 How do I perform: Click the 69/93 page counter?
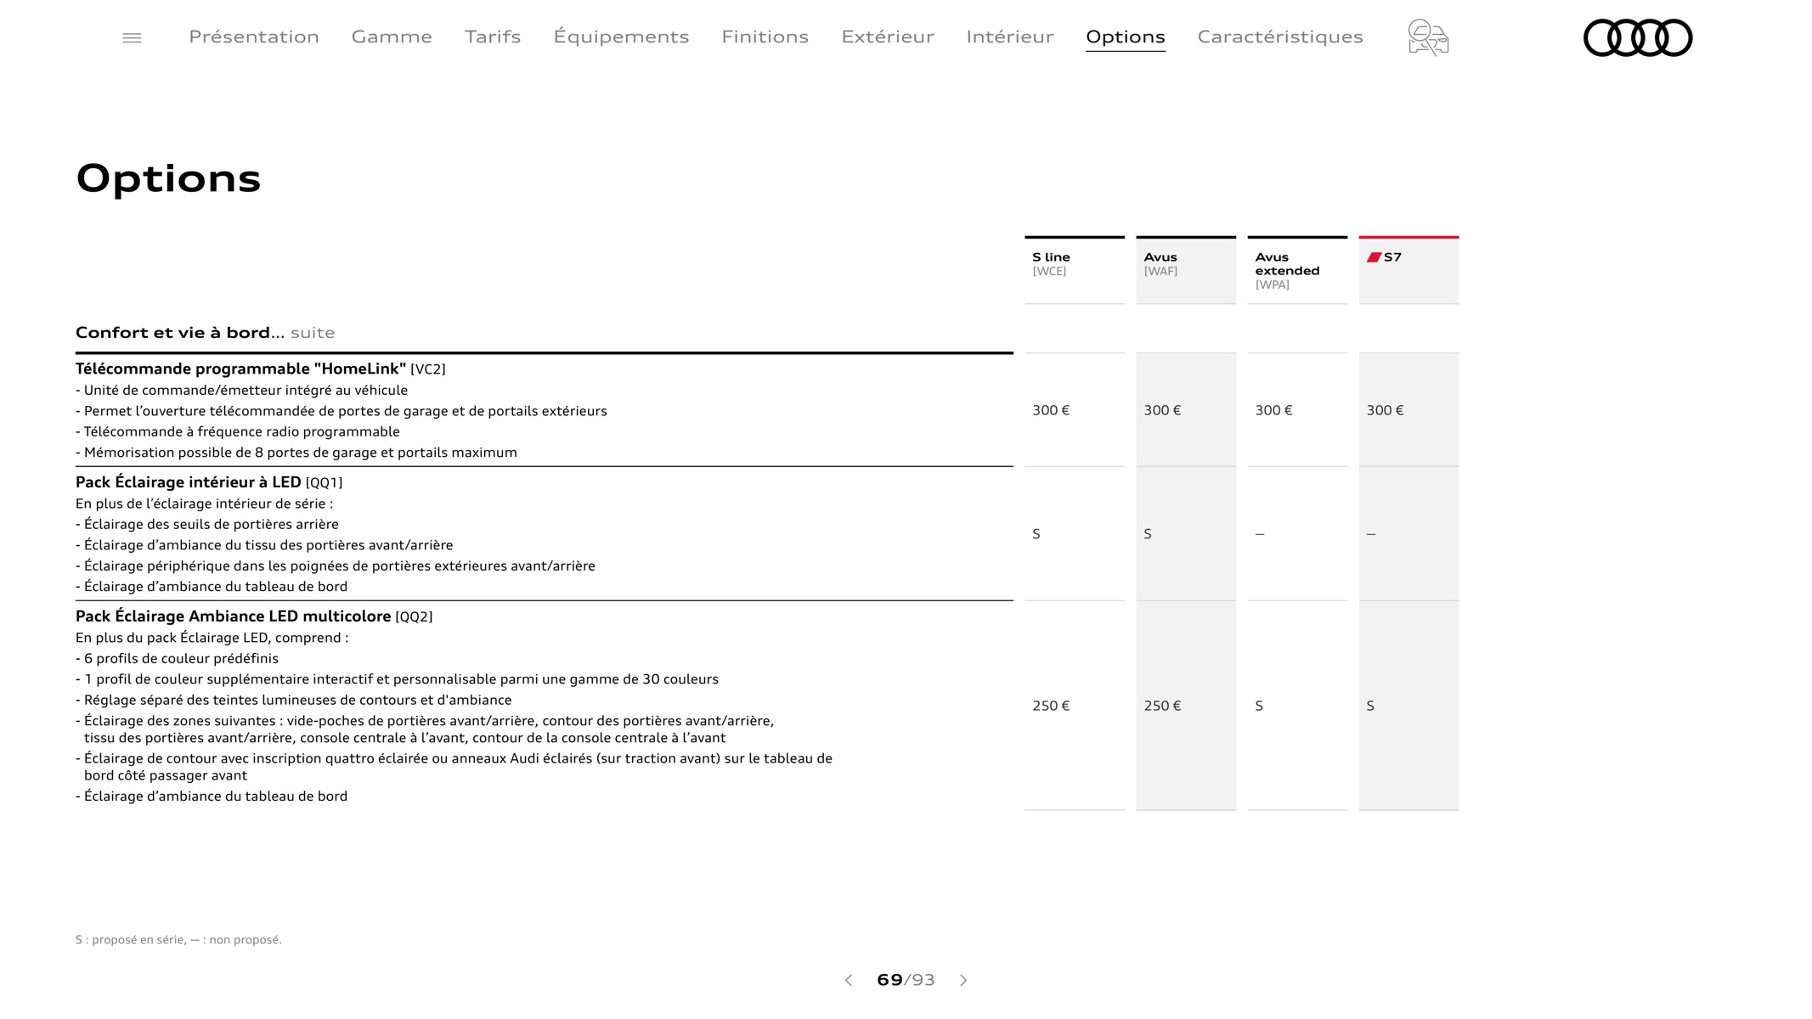pyautogui.click(x=906, y=980)
